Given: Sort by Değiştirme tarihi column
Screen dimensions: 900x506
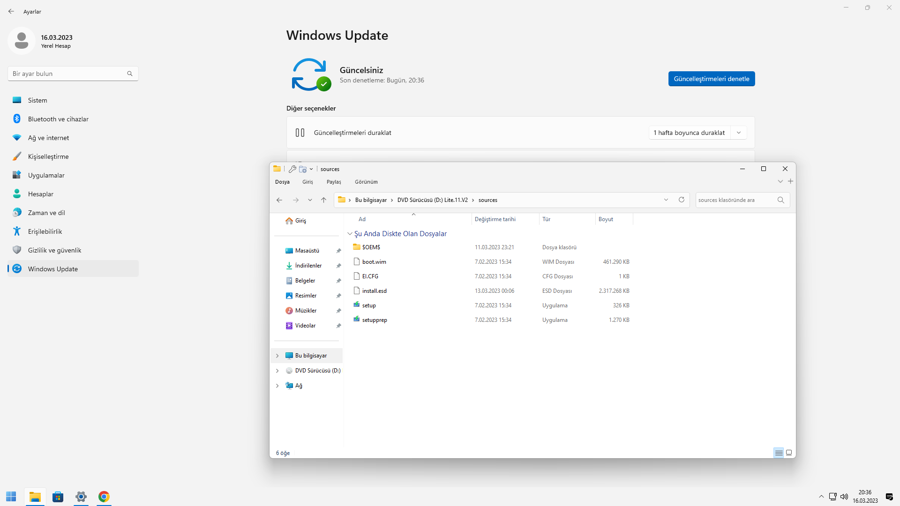Looking at the screenshot, I should pos(505,219).
